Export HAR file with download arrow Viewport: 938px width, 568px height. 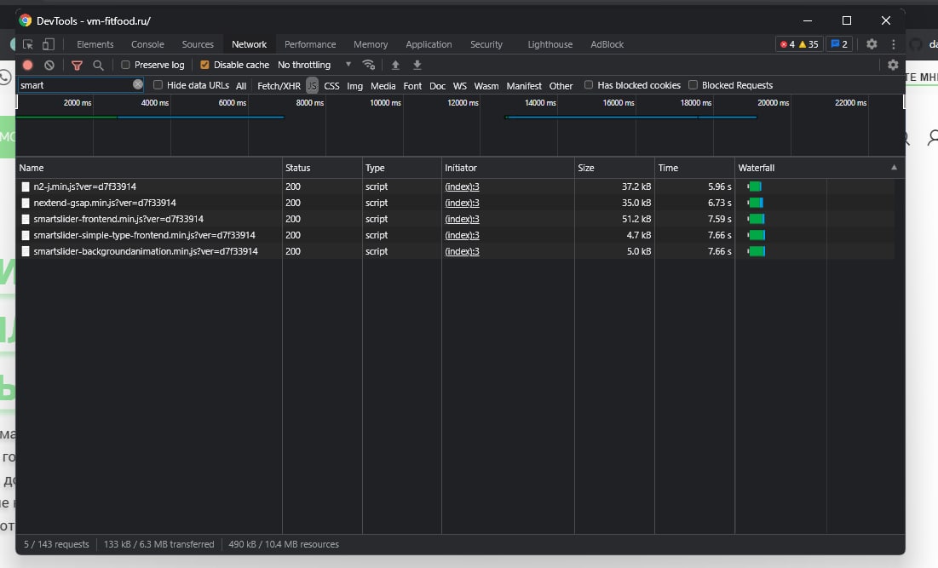point(417,65)
